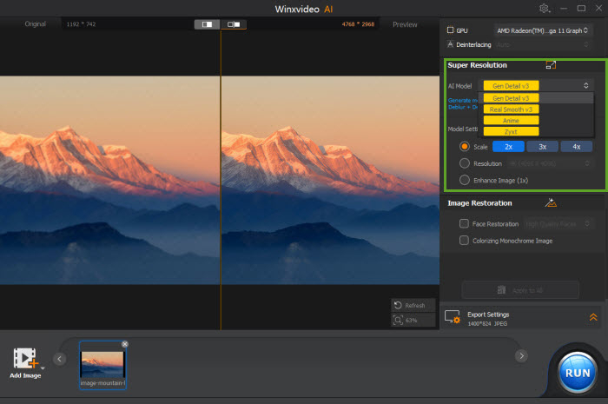Choose the Enhance Image (1x) radio option

(x=464, y=180)
